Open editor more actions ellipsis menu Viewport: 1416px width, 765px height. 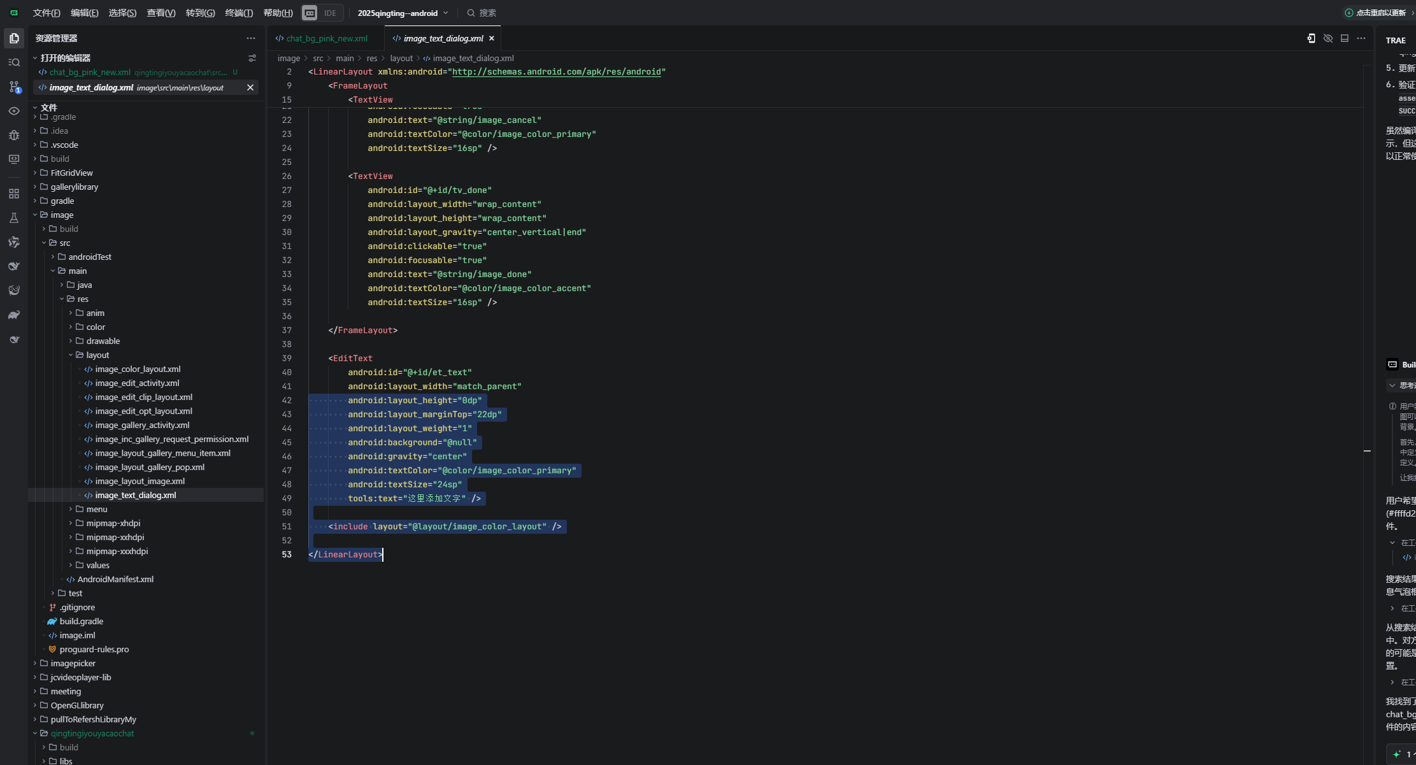1361,38
